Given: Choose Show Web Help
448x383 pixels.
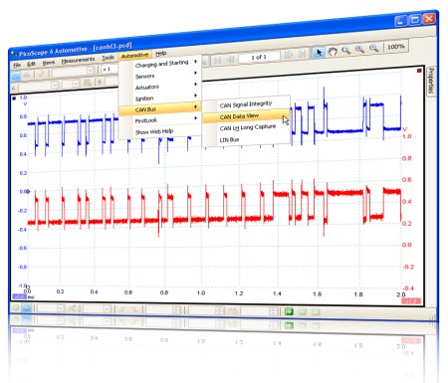Looking at the screenshot, I should pyautogui.click(x=160, y=131).
